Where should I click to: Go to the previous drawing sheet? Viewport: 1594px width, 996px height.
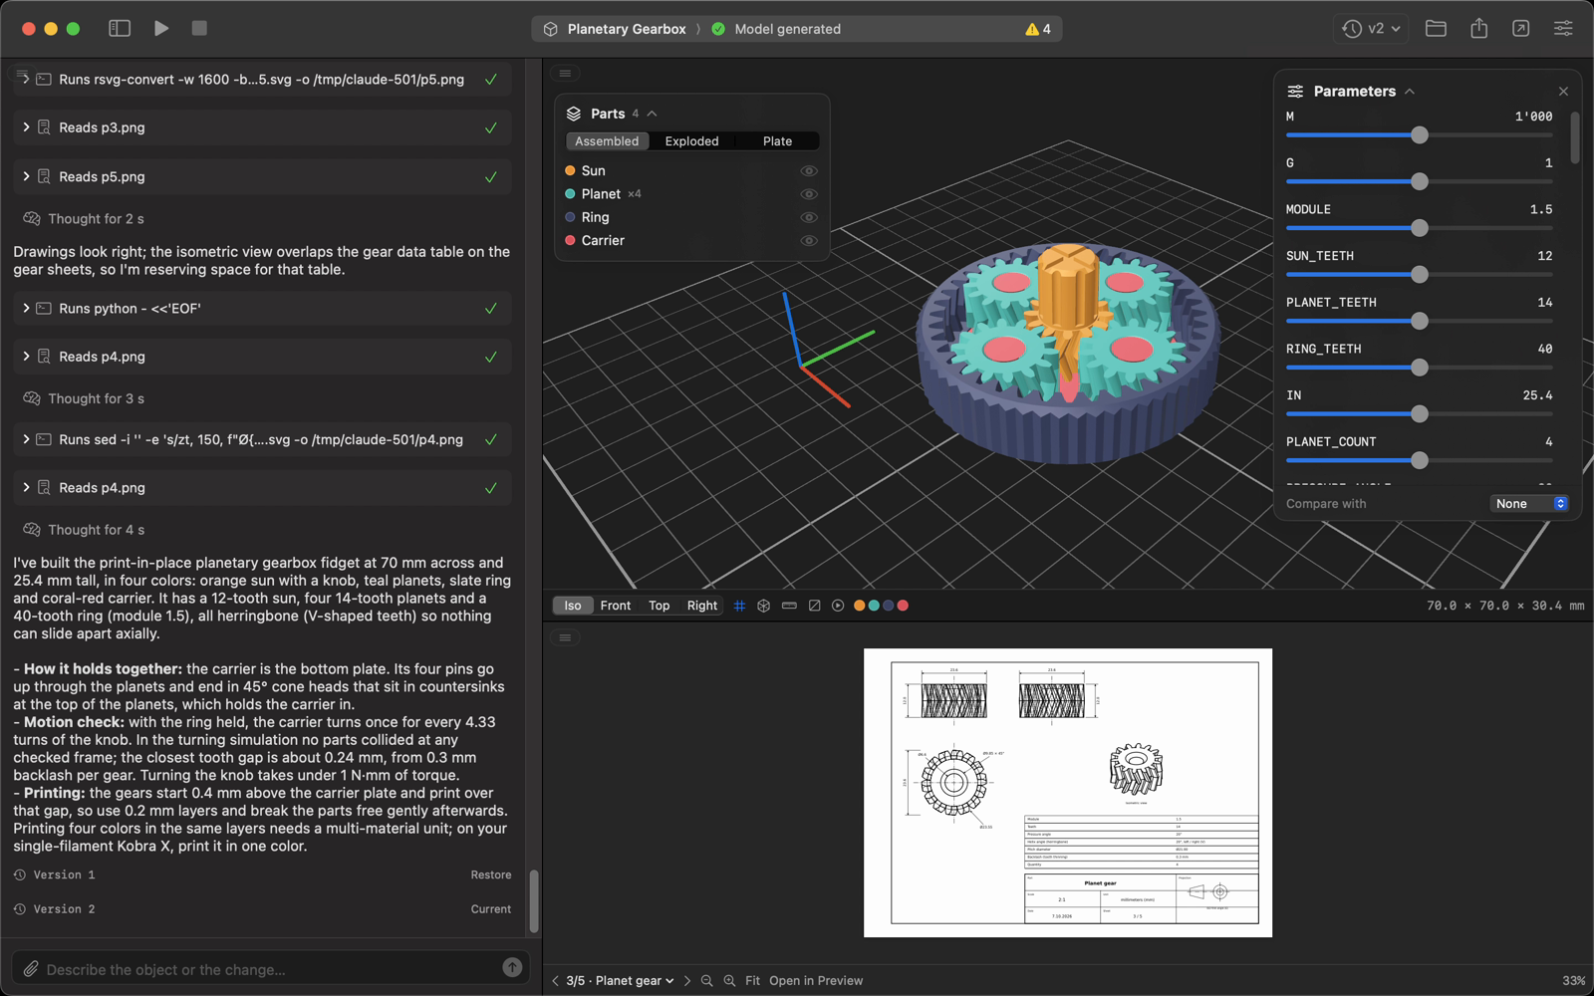pyautogui.click(x=555, y=981)
